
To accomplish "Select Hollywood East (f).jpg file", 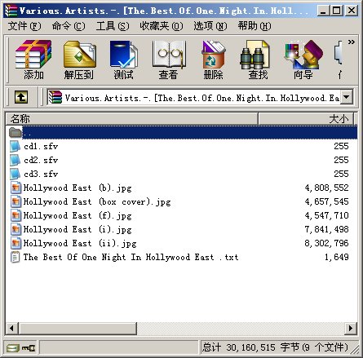I will (77, 215).
